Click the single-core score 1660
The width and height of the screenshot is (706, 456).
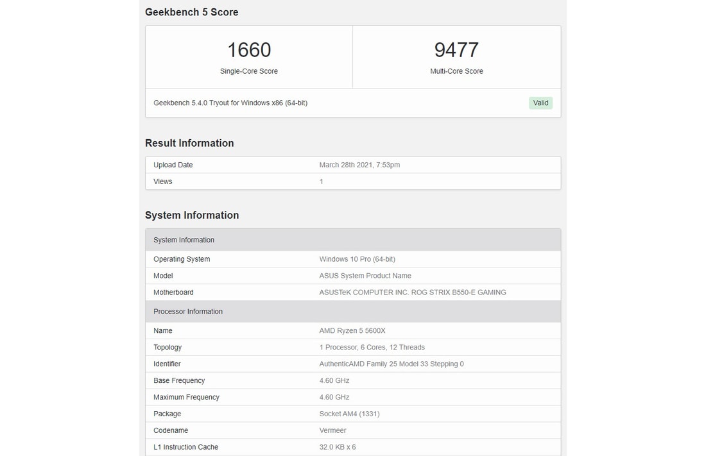click(x=249, y=50)
